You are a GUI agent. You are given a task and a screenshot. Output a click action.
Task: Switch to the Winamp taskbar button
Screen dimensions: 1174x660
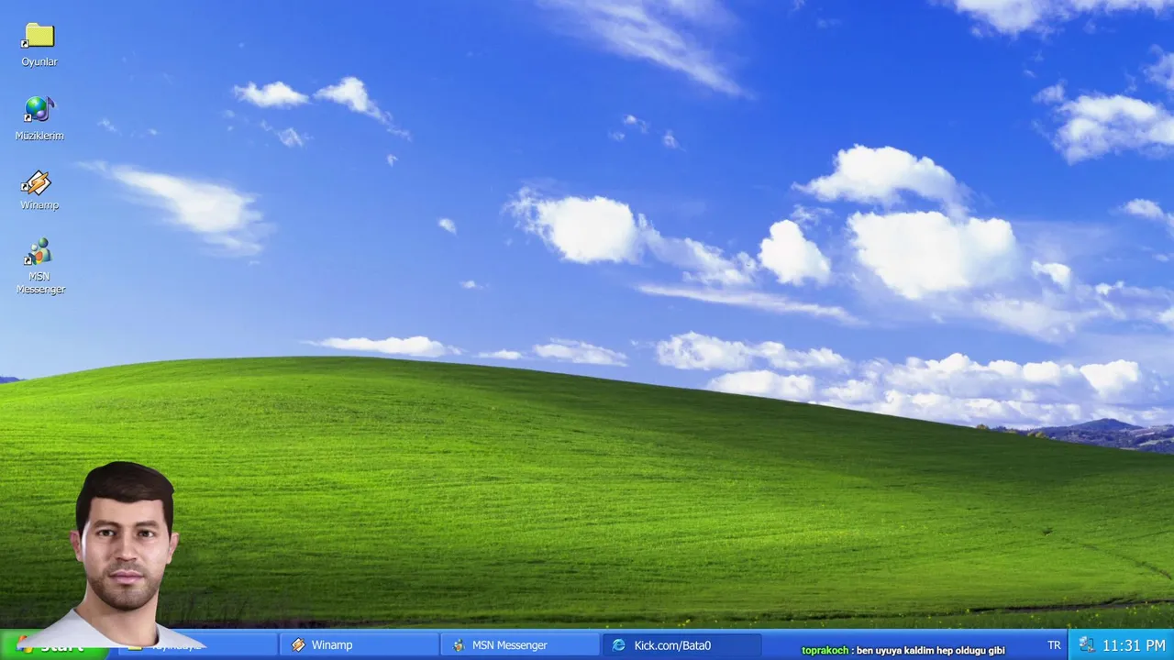359,645
